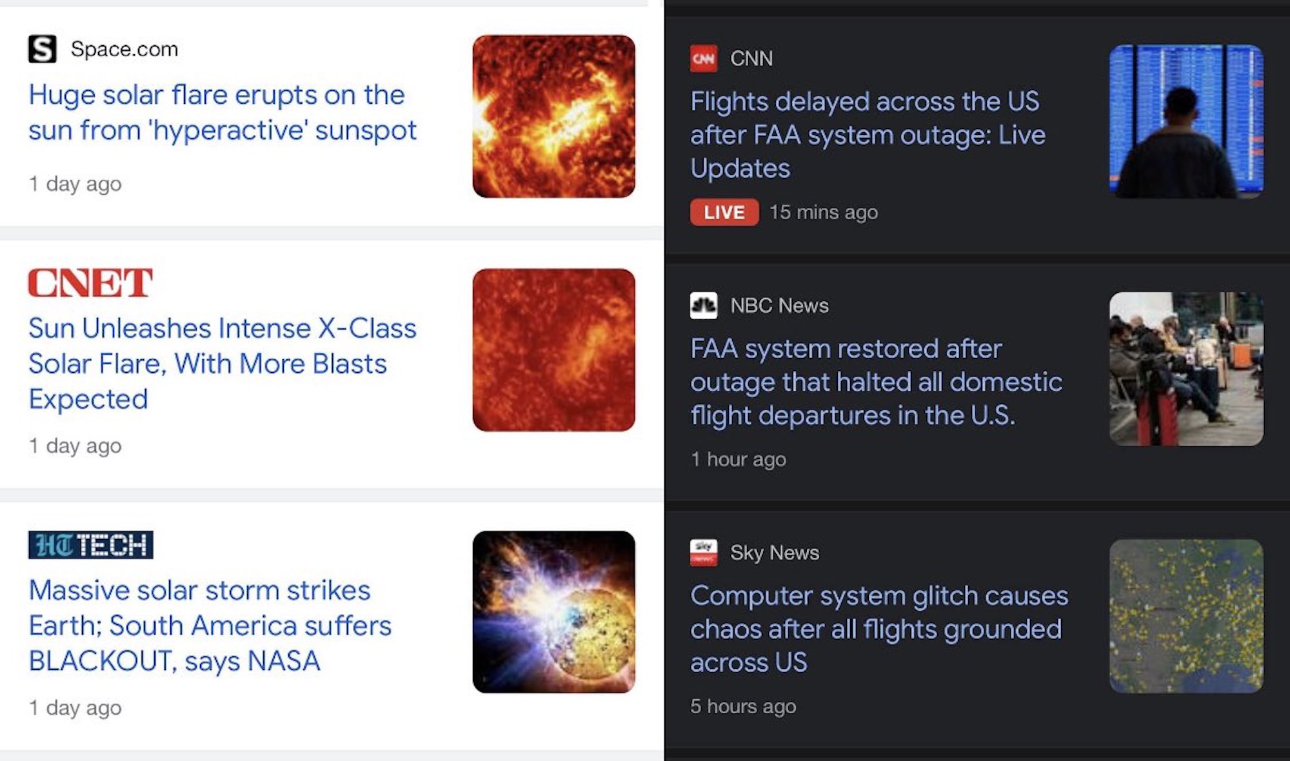The height and width of the screenshot is (761, 1290).
Task: Click the Sky News source name
Action: (775, 553)
